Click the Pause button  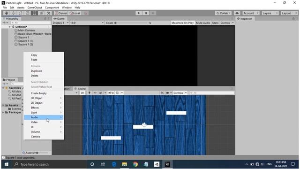(x=146, y=13)
